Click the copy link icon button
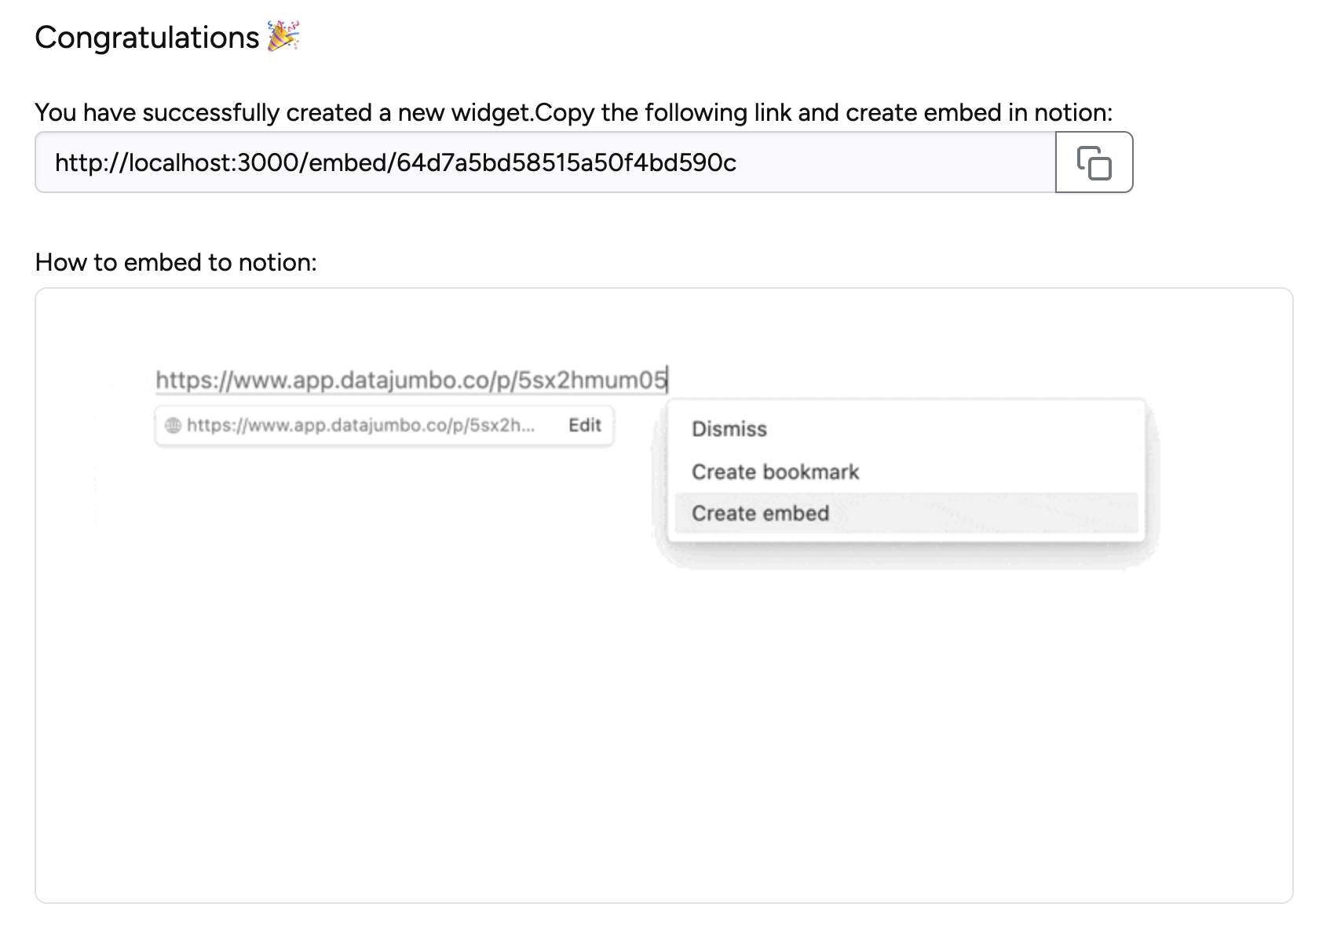 point(1094,162)
